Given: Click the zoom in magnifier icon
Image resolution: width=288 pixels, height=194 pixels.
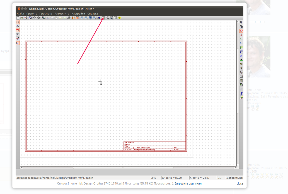Looking at the screenshot, I should click(82, 18).
